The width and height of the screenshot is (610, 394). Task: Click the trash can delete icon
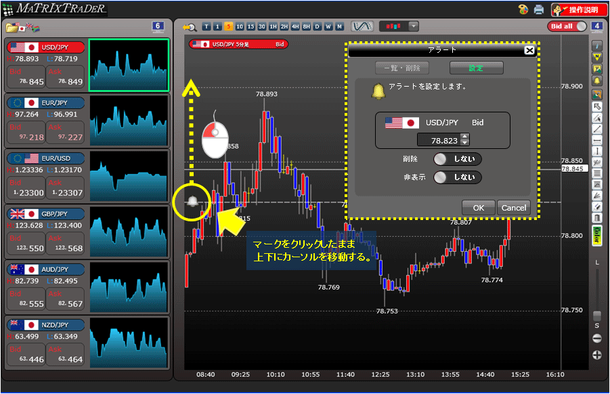click(x=596, y=218)
